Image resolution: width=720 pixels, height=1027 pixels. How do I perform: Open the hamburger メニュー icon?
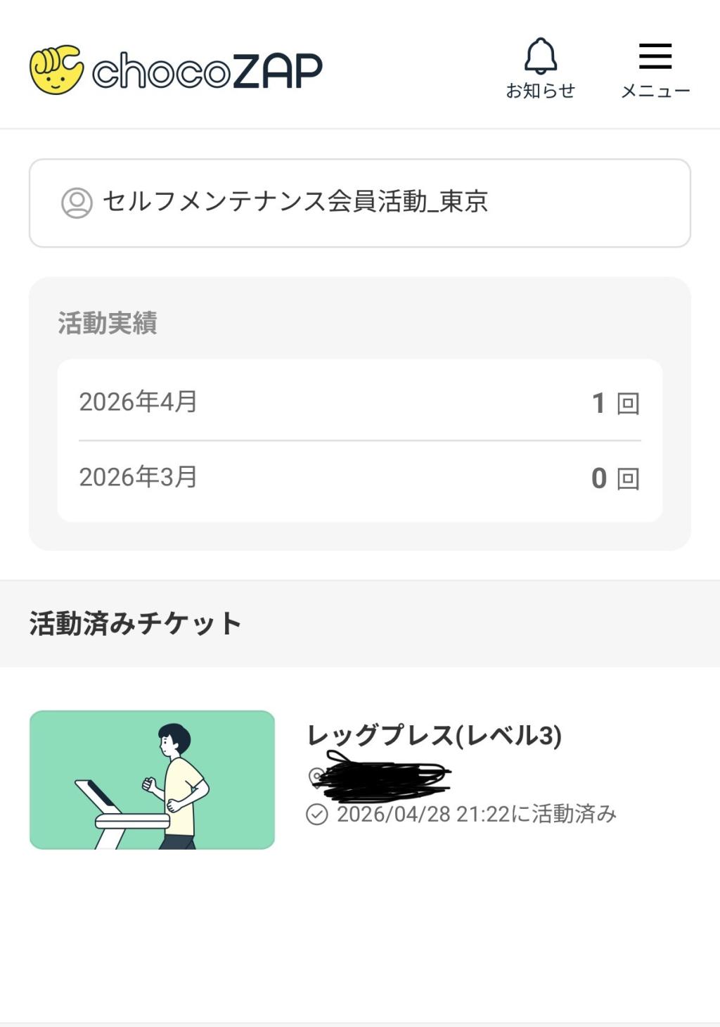tap(655, 56)
